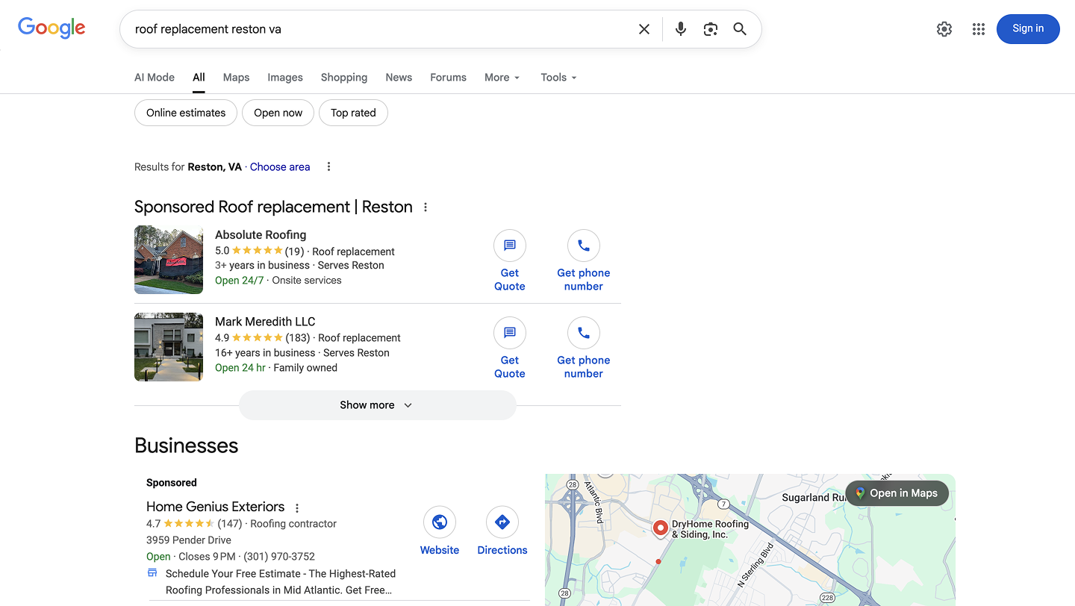This screenshot has height=606, width=1075.
Task: Click the phone number (301) 970-3752
Action: click(278, 557)
